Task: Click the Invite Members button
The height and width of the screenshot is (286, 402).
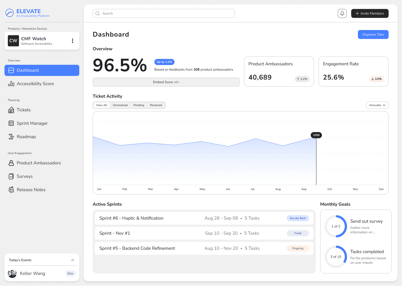Action: [x=370, y=13]
